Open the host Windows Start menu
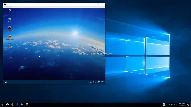 [2, 104]
